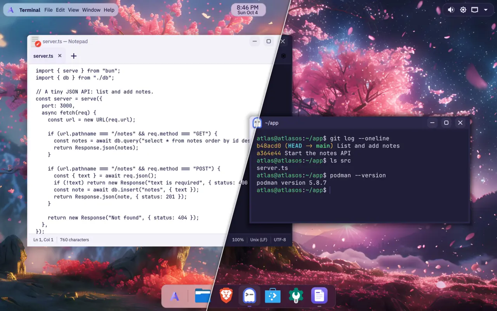497x311 pixels.
Task: Click the ghost icon in the terminal title bar
Action: point(257,123)
